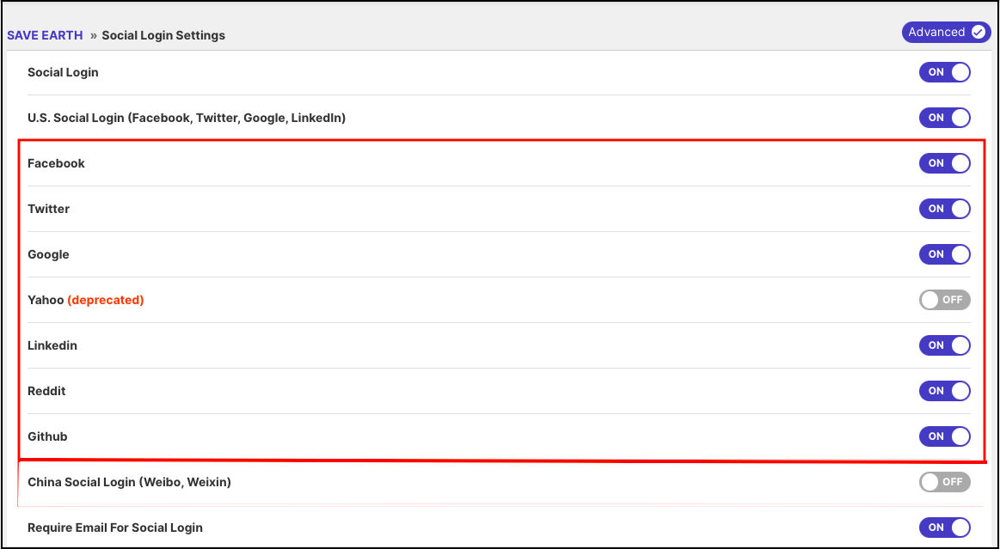Click the checkmark icon in Advanced button
The width and height of the screenshot is (1000, 549).
[x=979, y=32]
